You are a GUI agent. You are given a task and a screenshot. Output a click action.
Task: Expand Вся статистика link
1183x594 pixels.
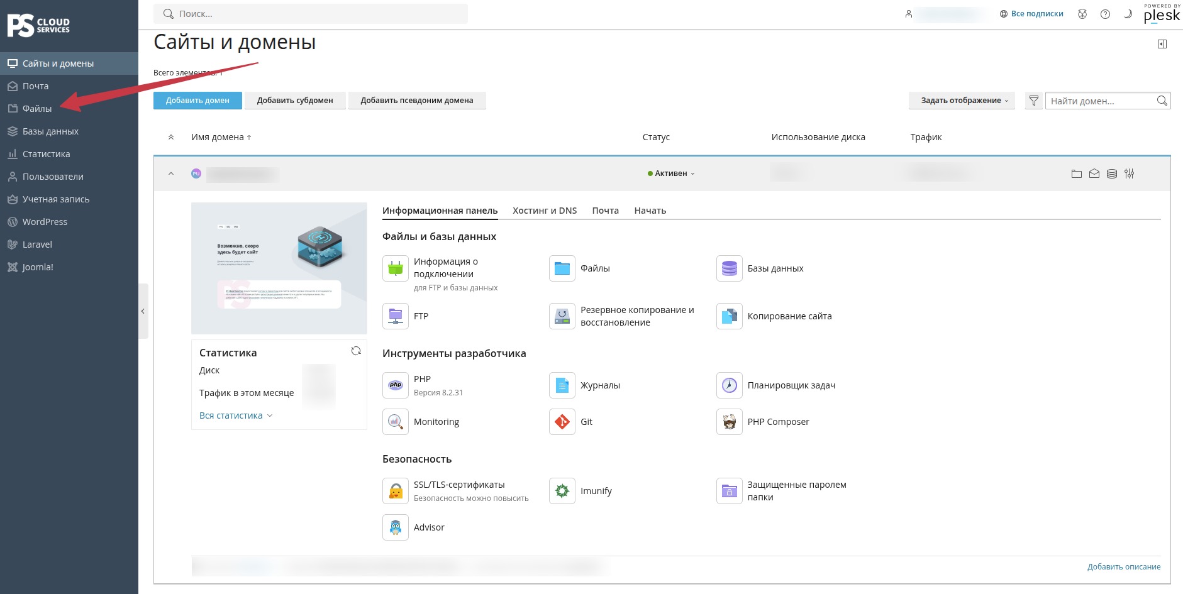coord(236,415)
